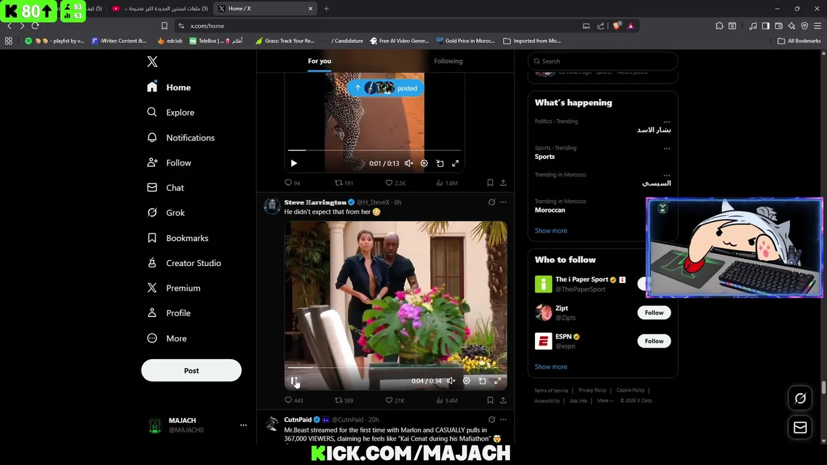Screen dimensions: 827x465
Task: Click Grok icon on CutnPaid post
Action: click(492, 420)
